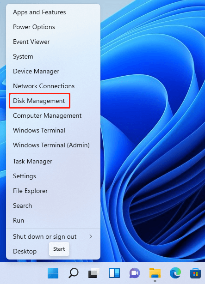Select Shut down or sign out

(53, 236)
